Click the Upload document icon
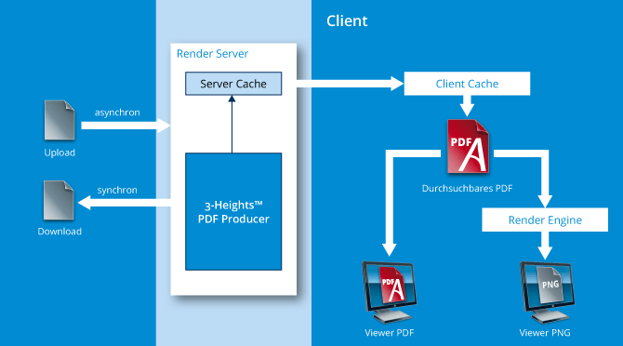 click(x=60, y=120)
